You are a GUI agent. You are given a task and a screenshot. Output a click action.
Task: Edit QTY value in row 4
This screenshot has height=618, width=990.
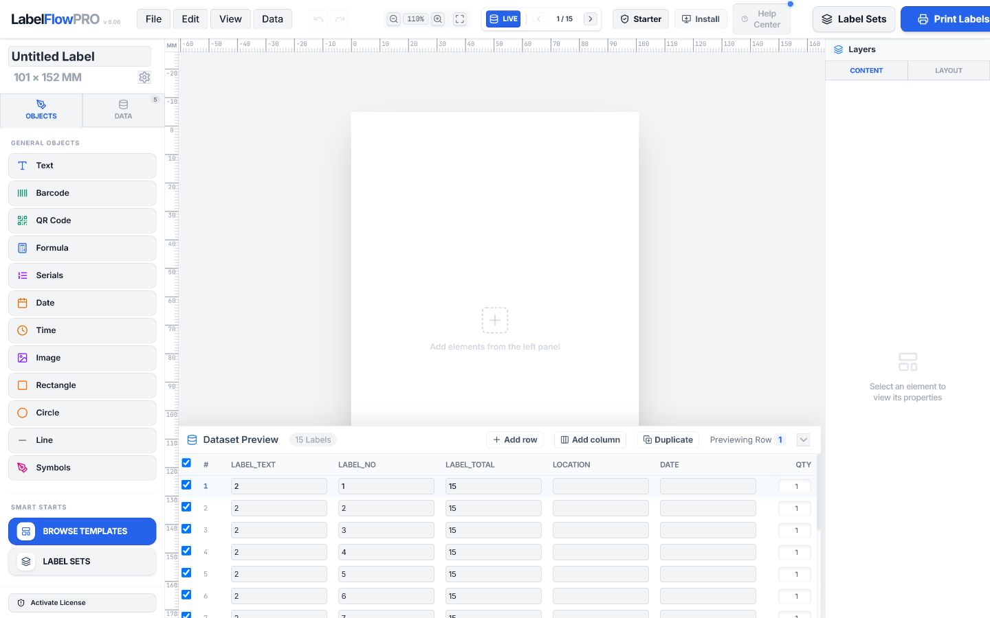point(795,552)
